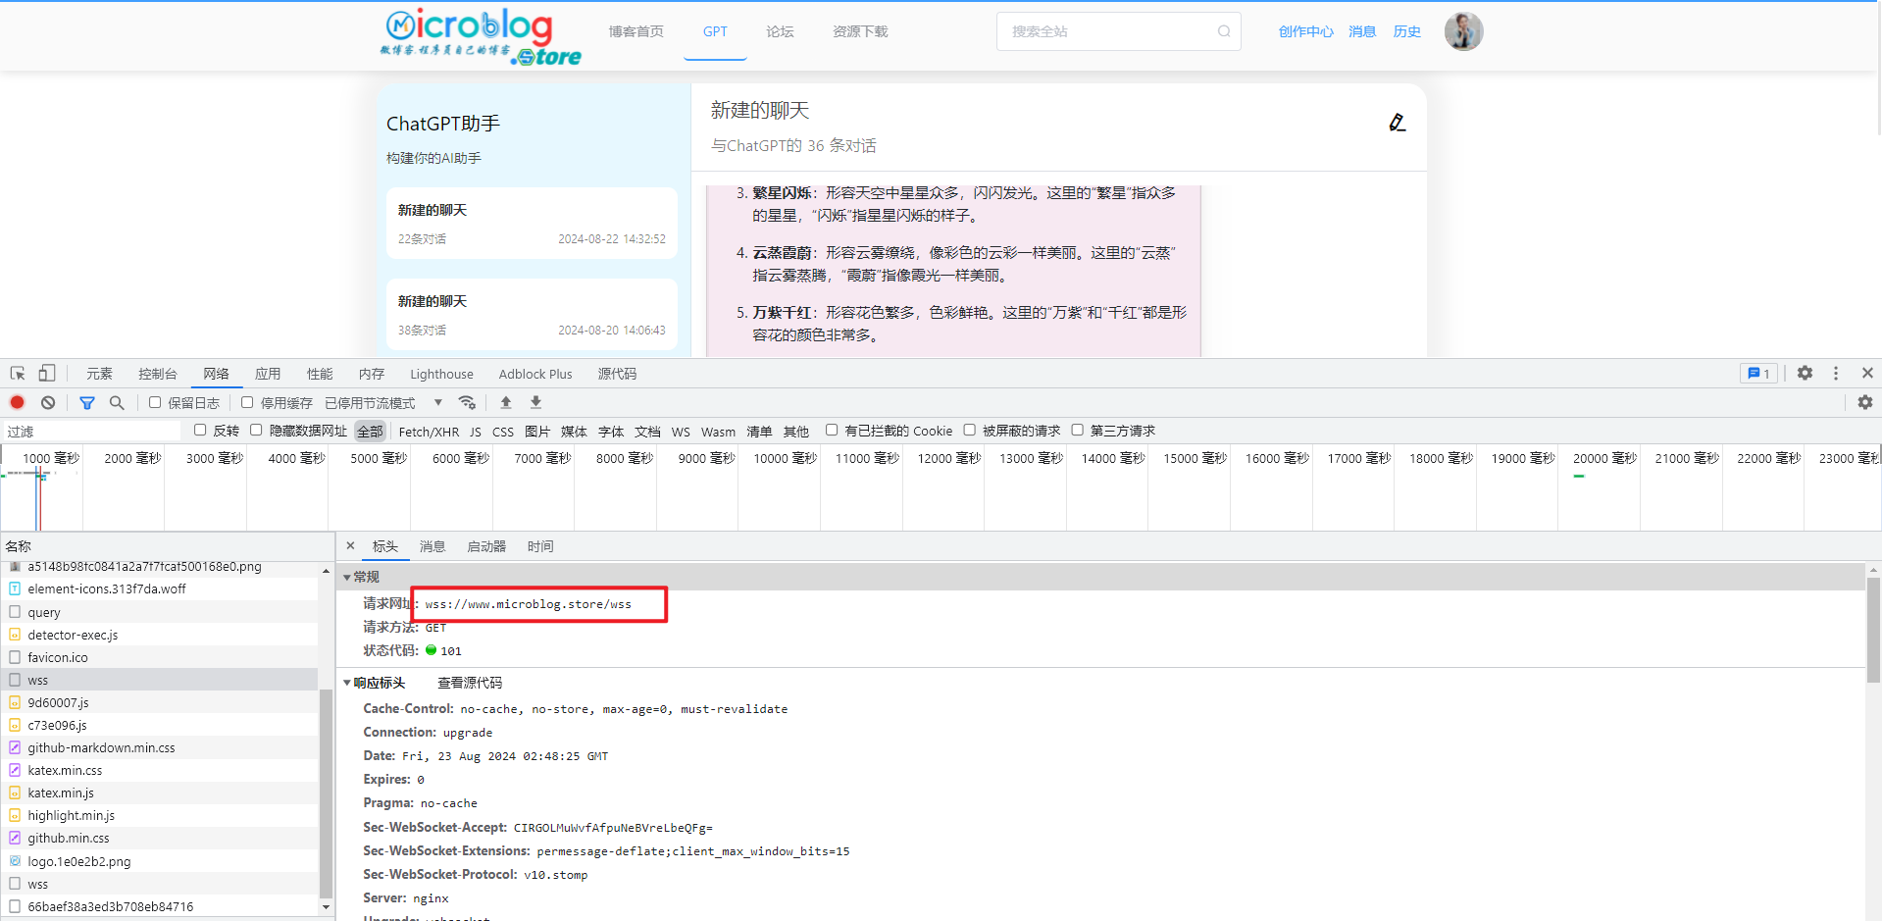
Task: Enable the 停用缓存 checkbox
Action: [247, 402]
